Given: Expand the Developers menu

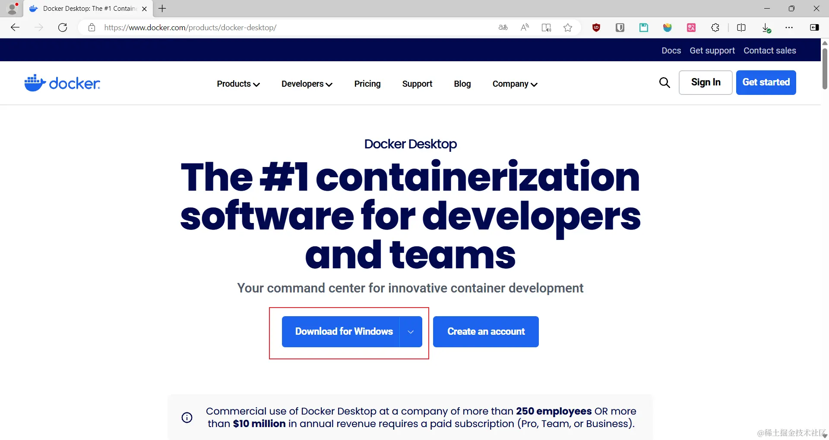Looking at the screenshot, I should click(x=307, y=84).
